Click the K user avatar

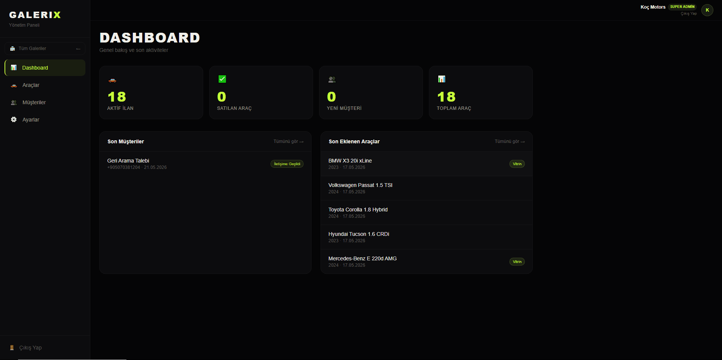click(x=707, y=10)
